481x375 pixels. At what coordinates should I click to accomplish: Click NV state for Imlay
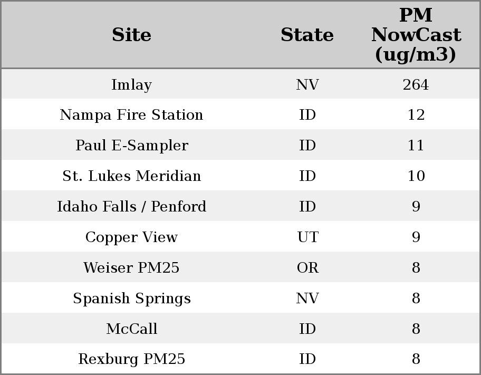[x=307, y=84]
